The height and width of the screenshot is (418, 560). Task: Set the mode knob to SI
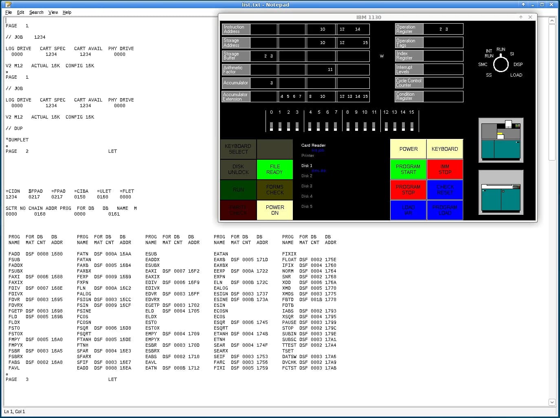(512, 54)
